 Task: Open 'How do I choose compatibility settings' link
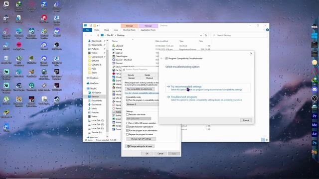[142, 93]
